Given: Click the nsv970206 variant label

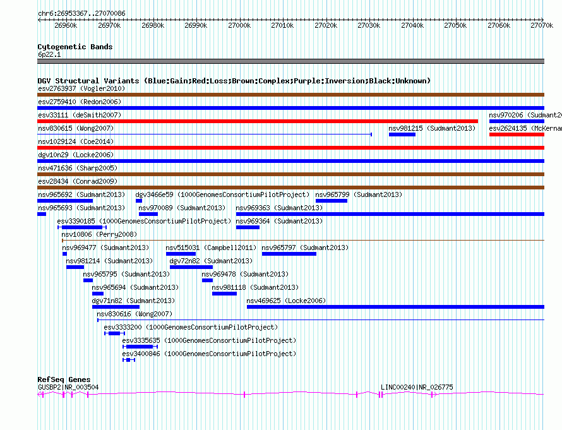Looking at the screenshot, I should coord(525,115).
